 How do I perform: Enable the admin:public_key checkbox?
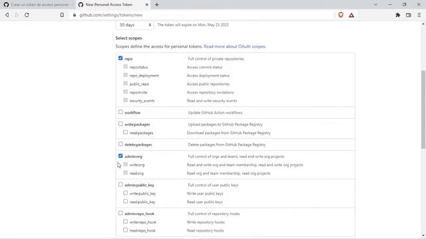pos(120,185)
